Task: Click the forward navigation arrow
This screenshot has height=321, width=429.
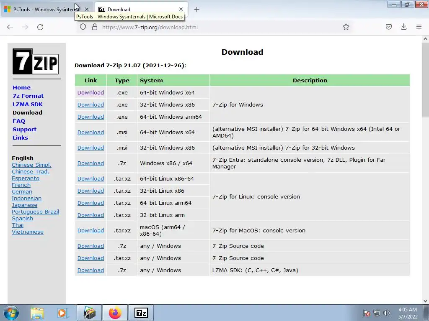Action: pyautogui.click(x=25, y=27)
